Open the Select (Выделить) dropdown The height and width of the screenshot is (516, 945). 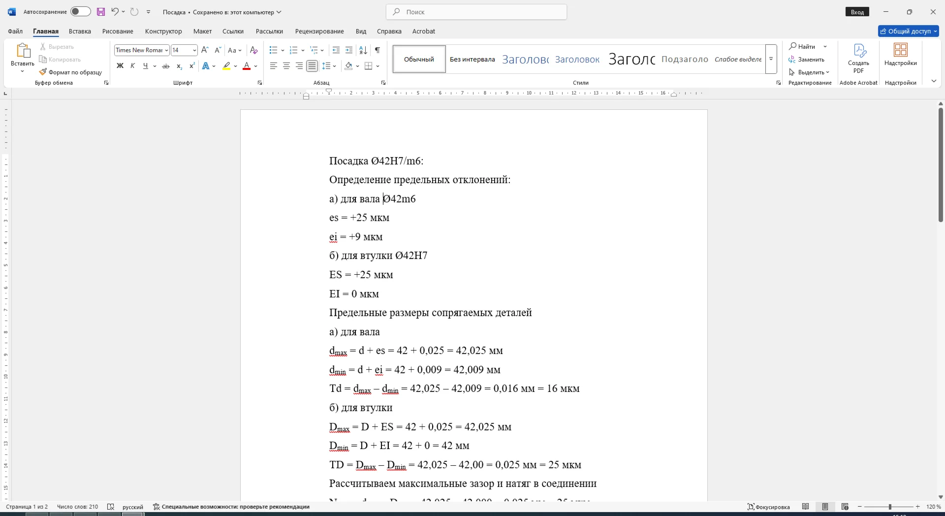coord(809,72)
